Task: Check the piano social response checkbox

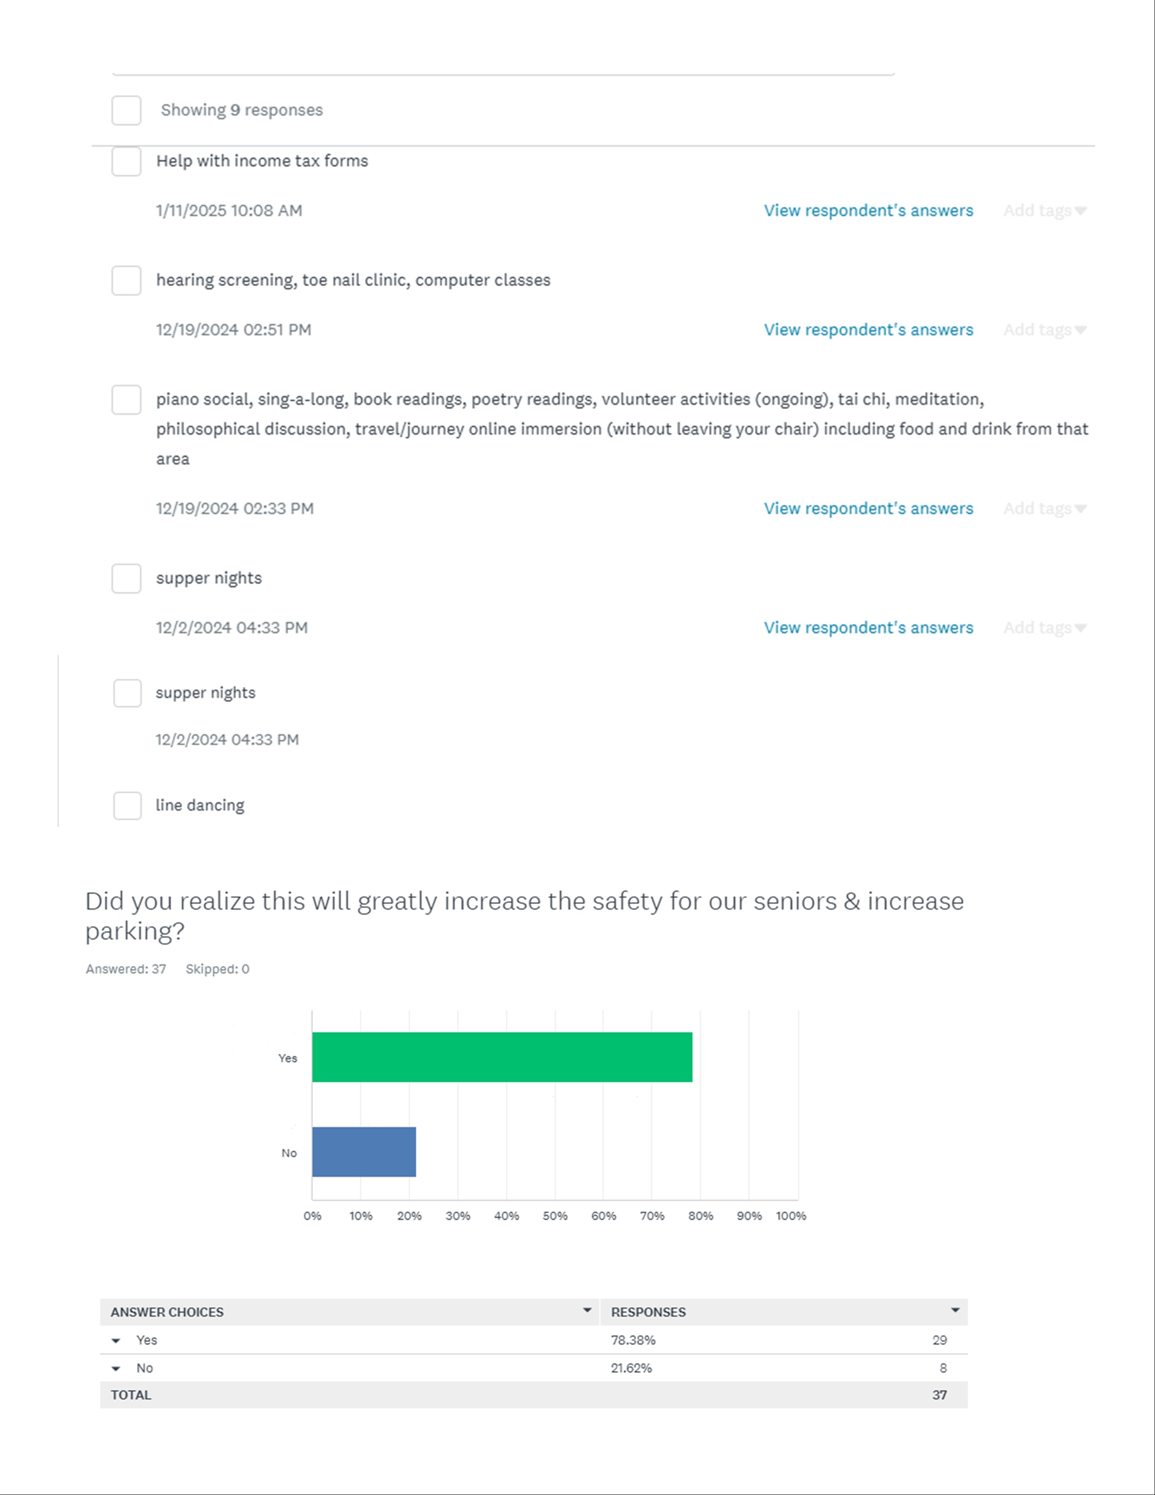Action: click(x=126, y=400)
